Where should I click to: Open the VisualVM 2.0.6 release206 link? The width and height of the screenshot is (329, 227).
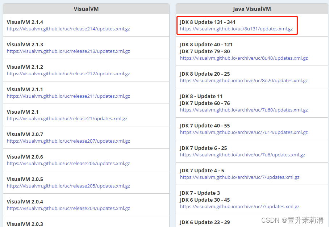68,163
